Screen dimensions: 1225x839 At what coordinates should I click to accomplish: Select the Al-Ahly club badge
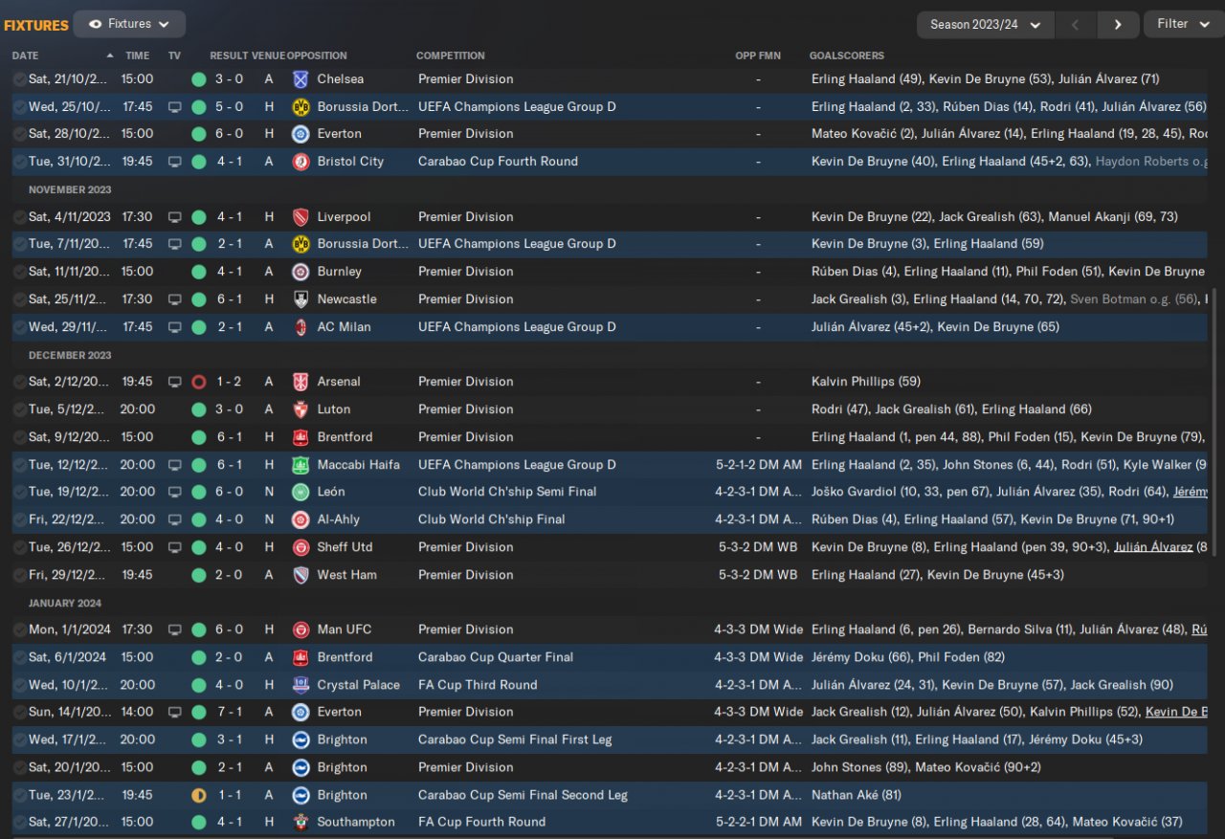[x=301, y=519]
